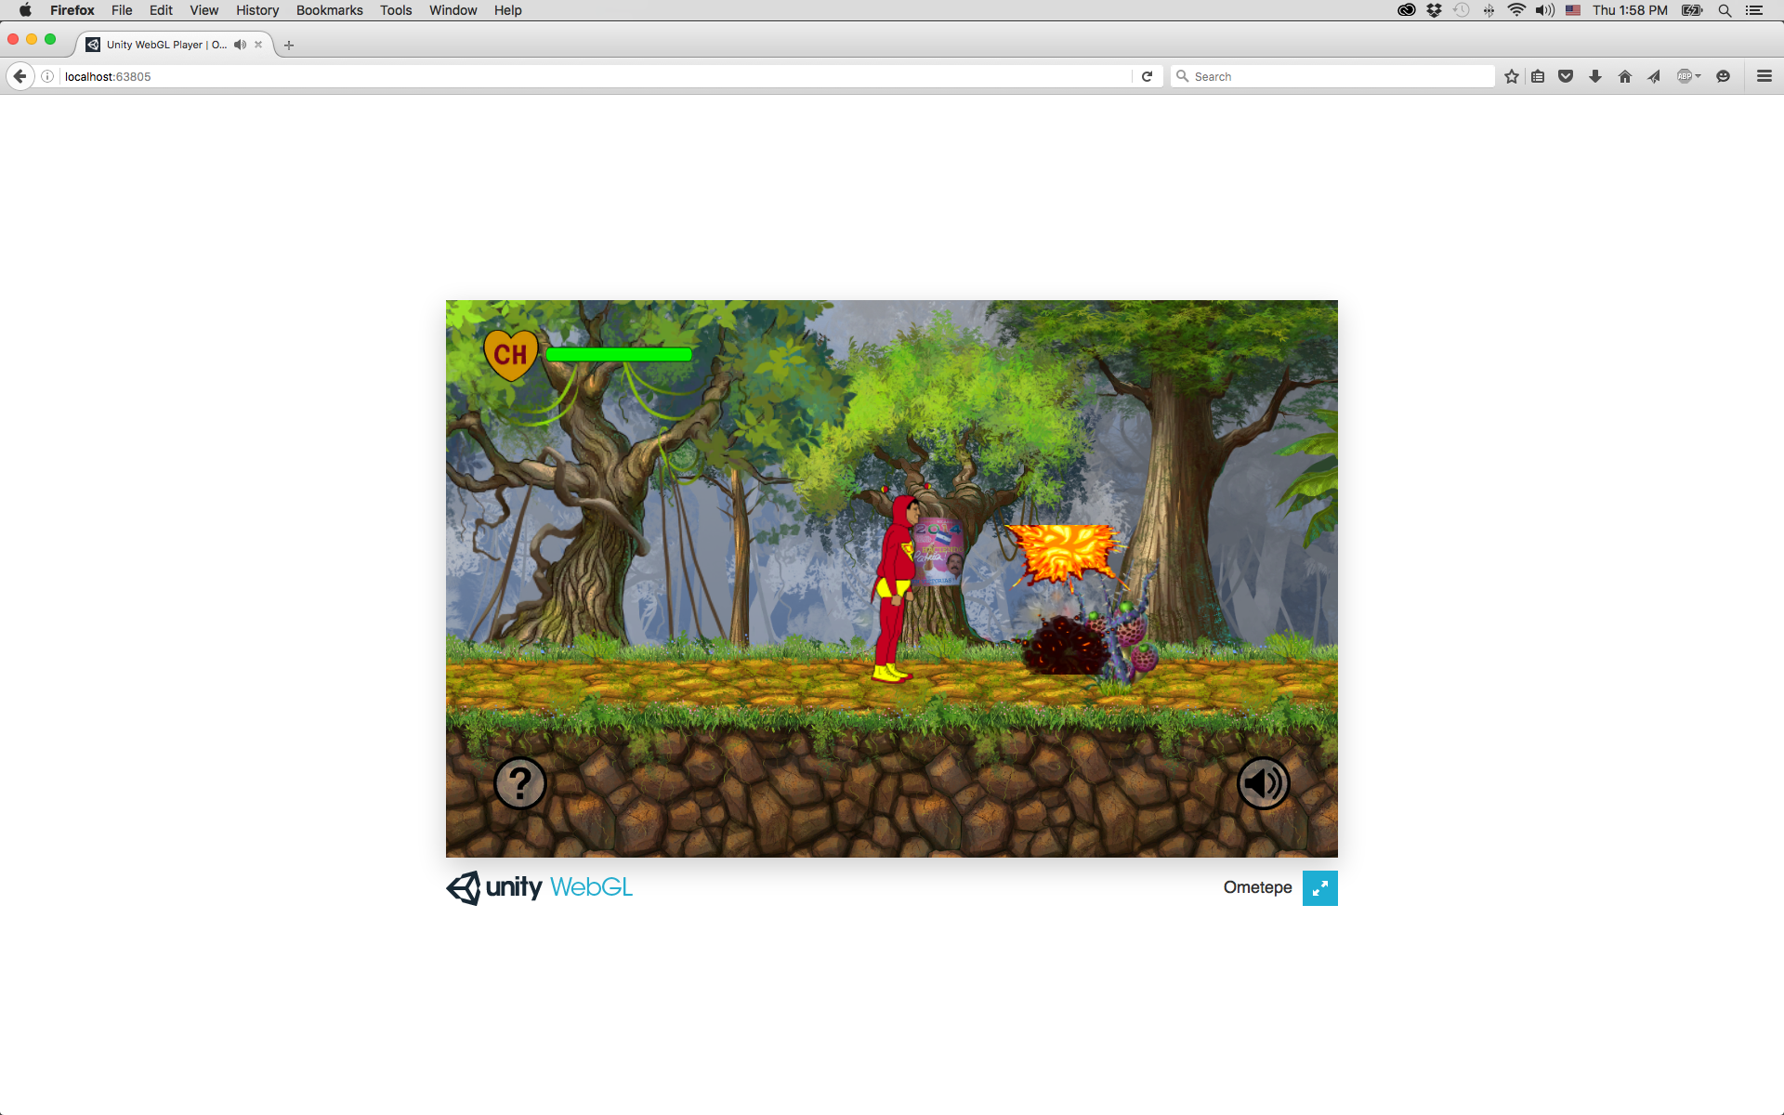Open the Pocket save icon
1784x1115 pixels.
tap(1566, 76)
